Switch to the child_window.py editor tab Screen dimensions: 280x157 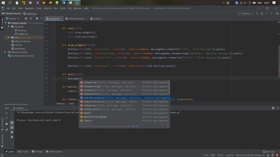76,18
